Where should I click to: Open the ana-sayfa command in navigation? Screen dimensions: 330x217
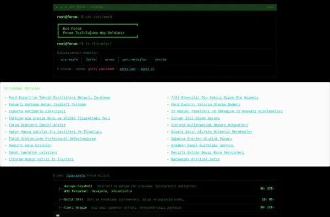pyautogui.click(x=69, y=59)
